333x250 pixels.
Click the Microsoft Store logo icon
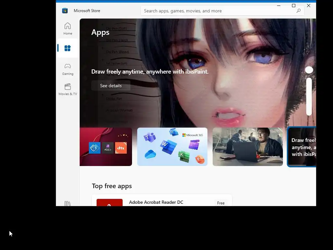pyautogui.click(x=65, y=11)
